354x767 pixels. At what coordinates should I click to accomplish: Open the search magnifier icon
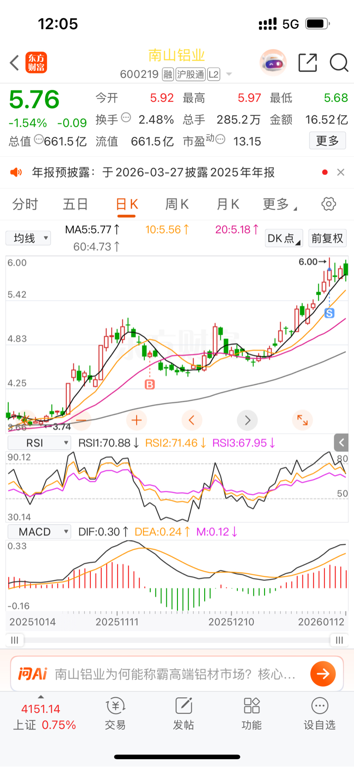339,62
